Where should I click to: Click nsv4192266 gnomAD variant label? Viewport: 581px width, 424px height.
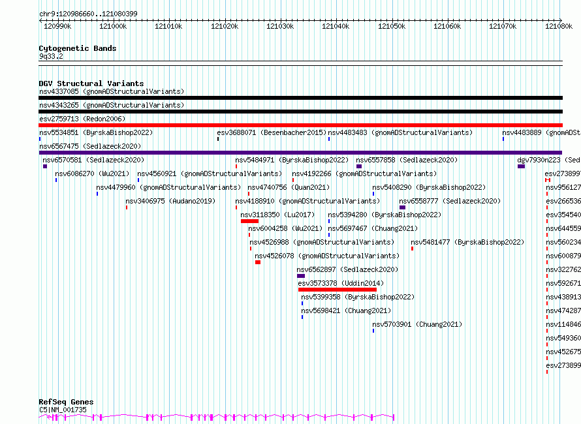364,174
